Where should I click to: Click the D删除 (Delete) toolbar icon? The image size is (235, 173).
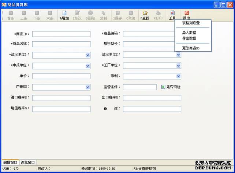(x=90, y=15)
